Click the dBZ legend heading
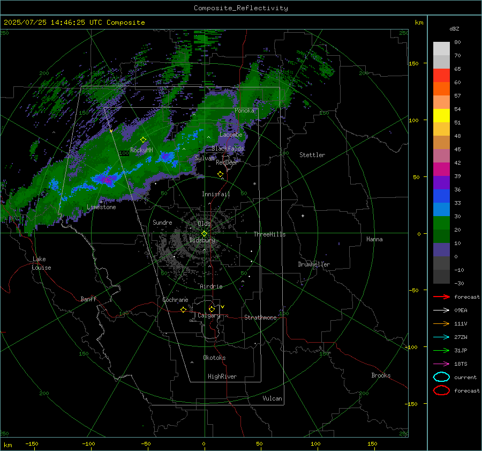Viewport: 482px width, 451px height. click(454, 28)
